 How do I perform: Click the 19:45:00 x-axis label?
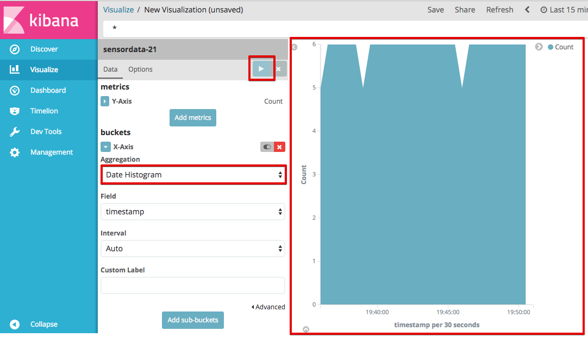tap(448, 312)
